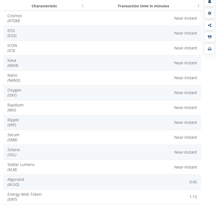Click Near-instant value in Nano row
Screen dimensions: 216x207
point(185,78)
